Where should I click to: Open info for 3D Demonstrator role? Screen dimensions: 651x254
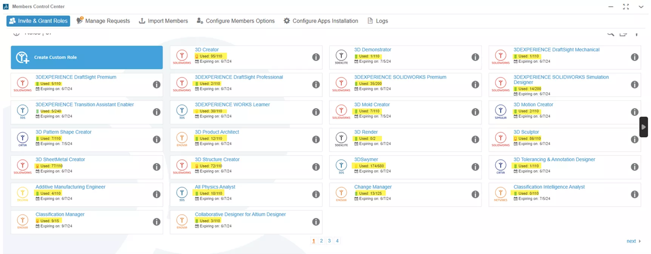pos(475,57)
